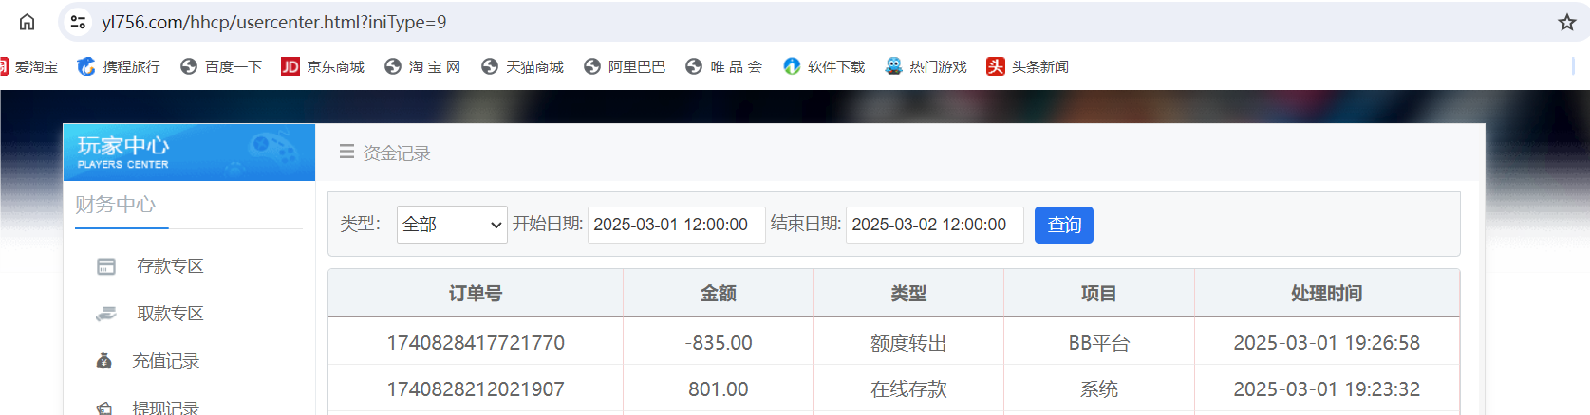Click the amount 801.00
This screenshot has width=1590, height=415.
click(x=719, y=389)
